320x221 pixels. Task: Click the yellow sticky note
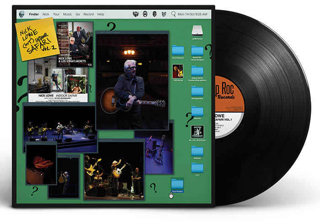[x=37, y=39]
